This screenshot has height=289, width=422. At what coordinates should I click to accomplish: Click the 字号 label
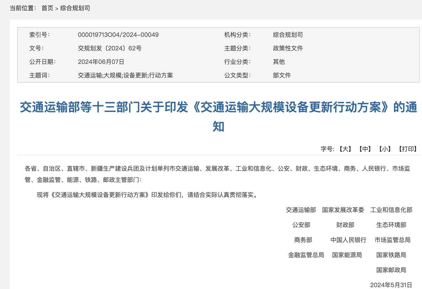coord(327,149)
